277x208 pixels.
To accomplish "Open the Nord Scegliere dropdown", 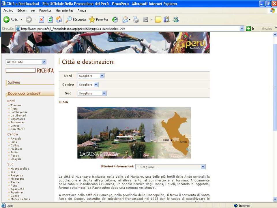I will point(91,76).
